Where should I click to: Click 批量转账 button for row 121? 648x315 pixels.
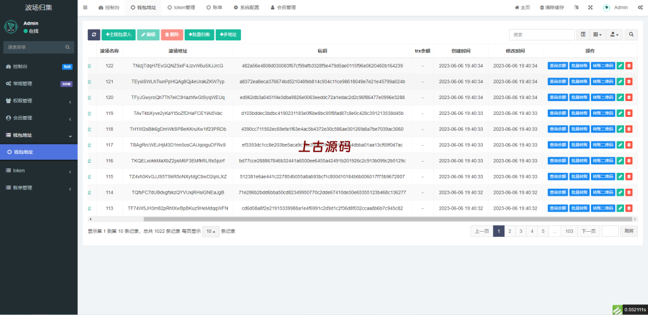click(x=580, y=81)
